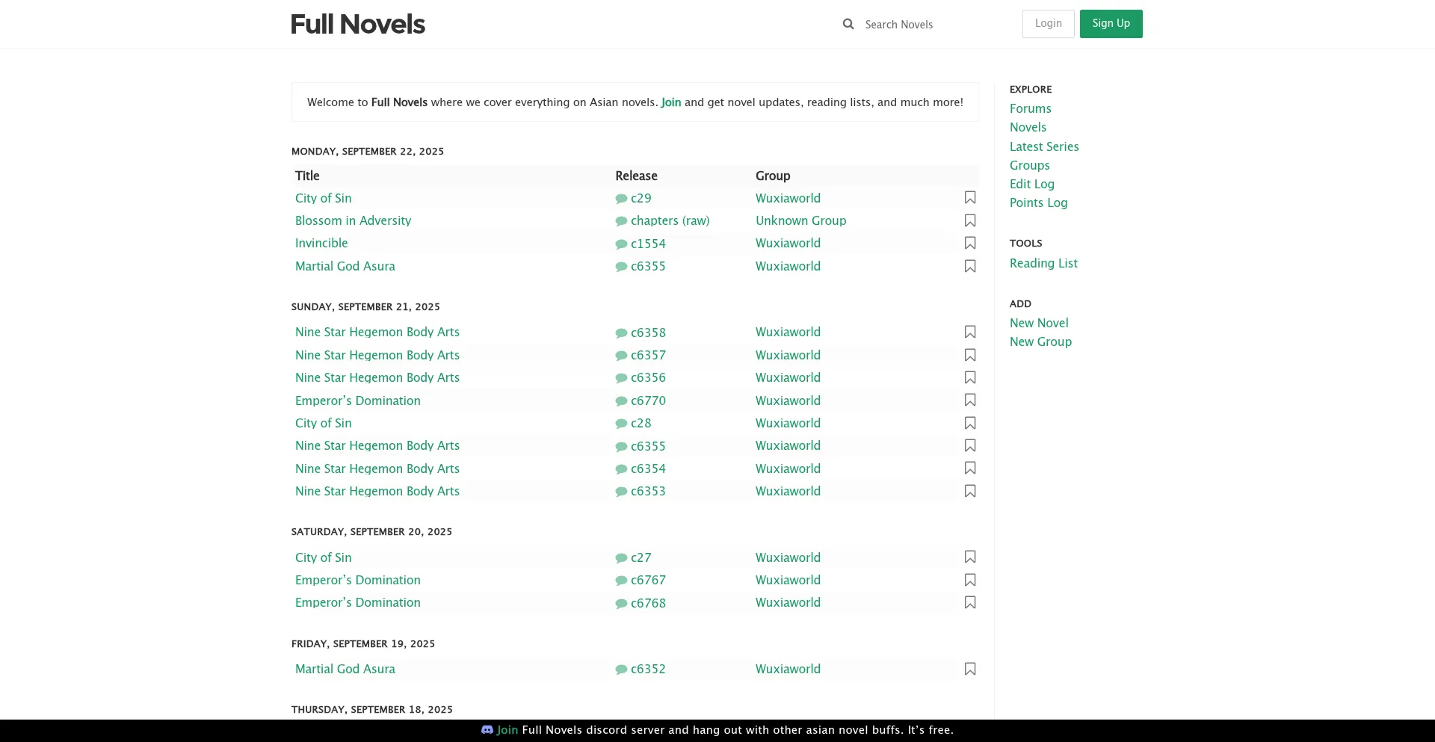Screen dimensions: 1435x742
Task: Open the Unknown Group link
Action: pyautogui.click(x=800, y=220)
